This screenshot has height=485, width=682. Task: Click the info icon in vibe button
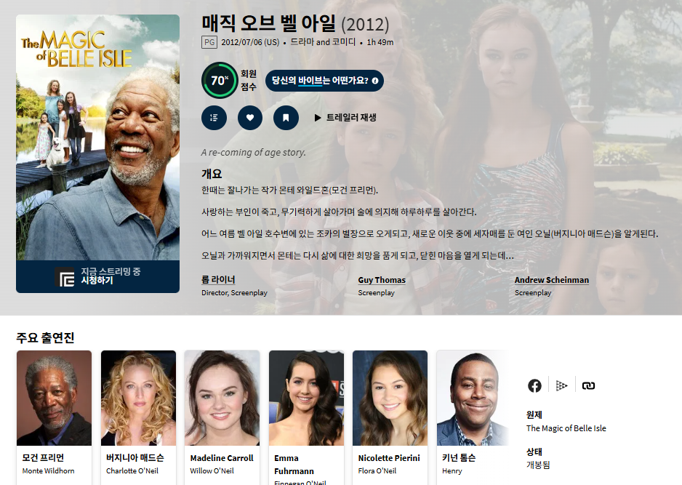pyautogui.click(x=375, y=81)
